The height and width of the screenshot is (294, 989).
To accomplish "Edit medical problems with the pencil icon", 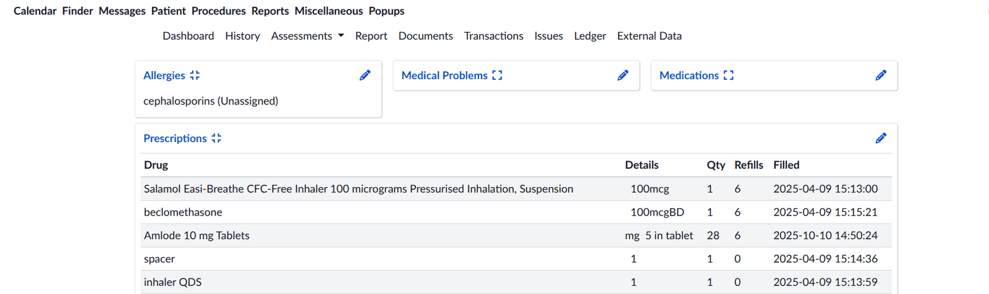I will tap(622, 75).
